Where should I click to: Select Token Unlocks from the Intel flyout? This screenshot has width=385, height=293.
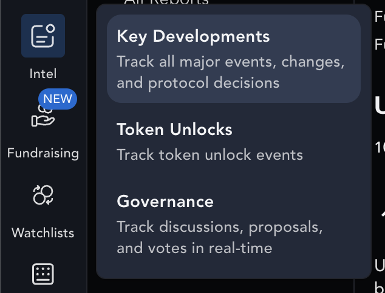[174, 129]
